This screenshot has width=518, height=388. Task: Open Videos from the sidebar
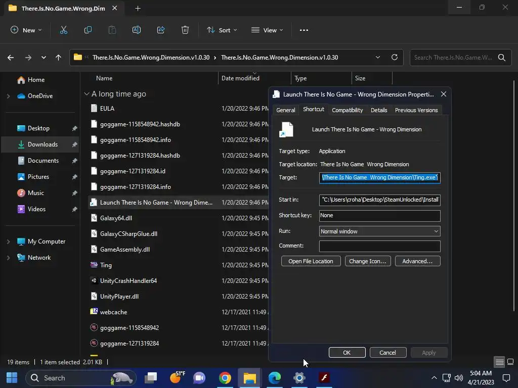pos(36,209)
